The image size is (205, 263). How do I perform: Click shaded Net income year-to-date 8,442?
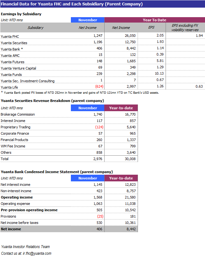coord(131,229)
